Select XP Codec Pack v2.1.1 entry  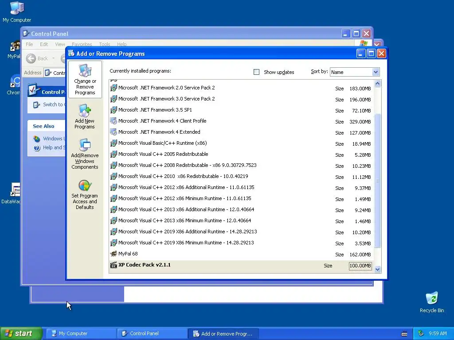coord(242,266)
